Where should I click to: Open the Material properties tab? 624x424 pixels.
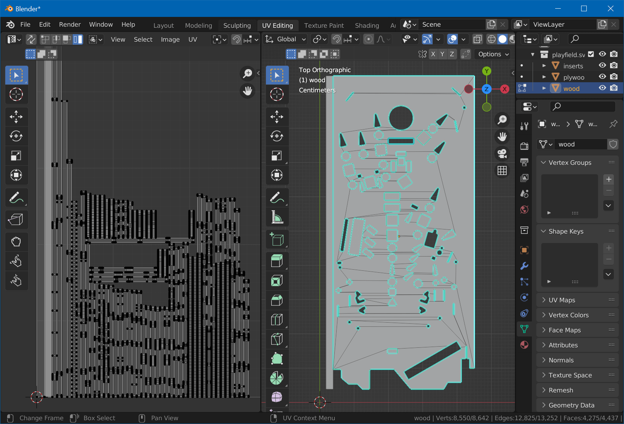point(524,345)
